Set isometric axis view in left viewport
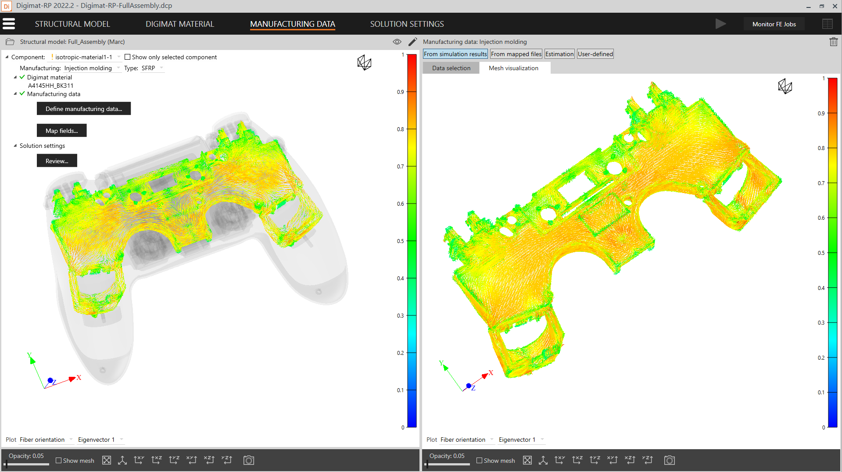Image resolution: width=842 pixels, height=472 pixels. coord(122,460)
